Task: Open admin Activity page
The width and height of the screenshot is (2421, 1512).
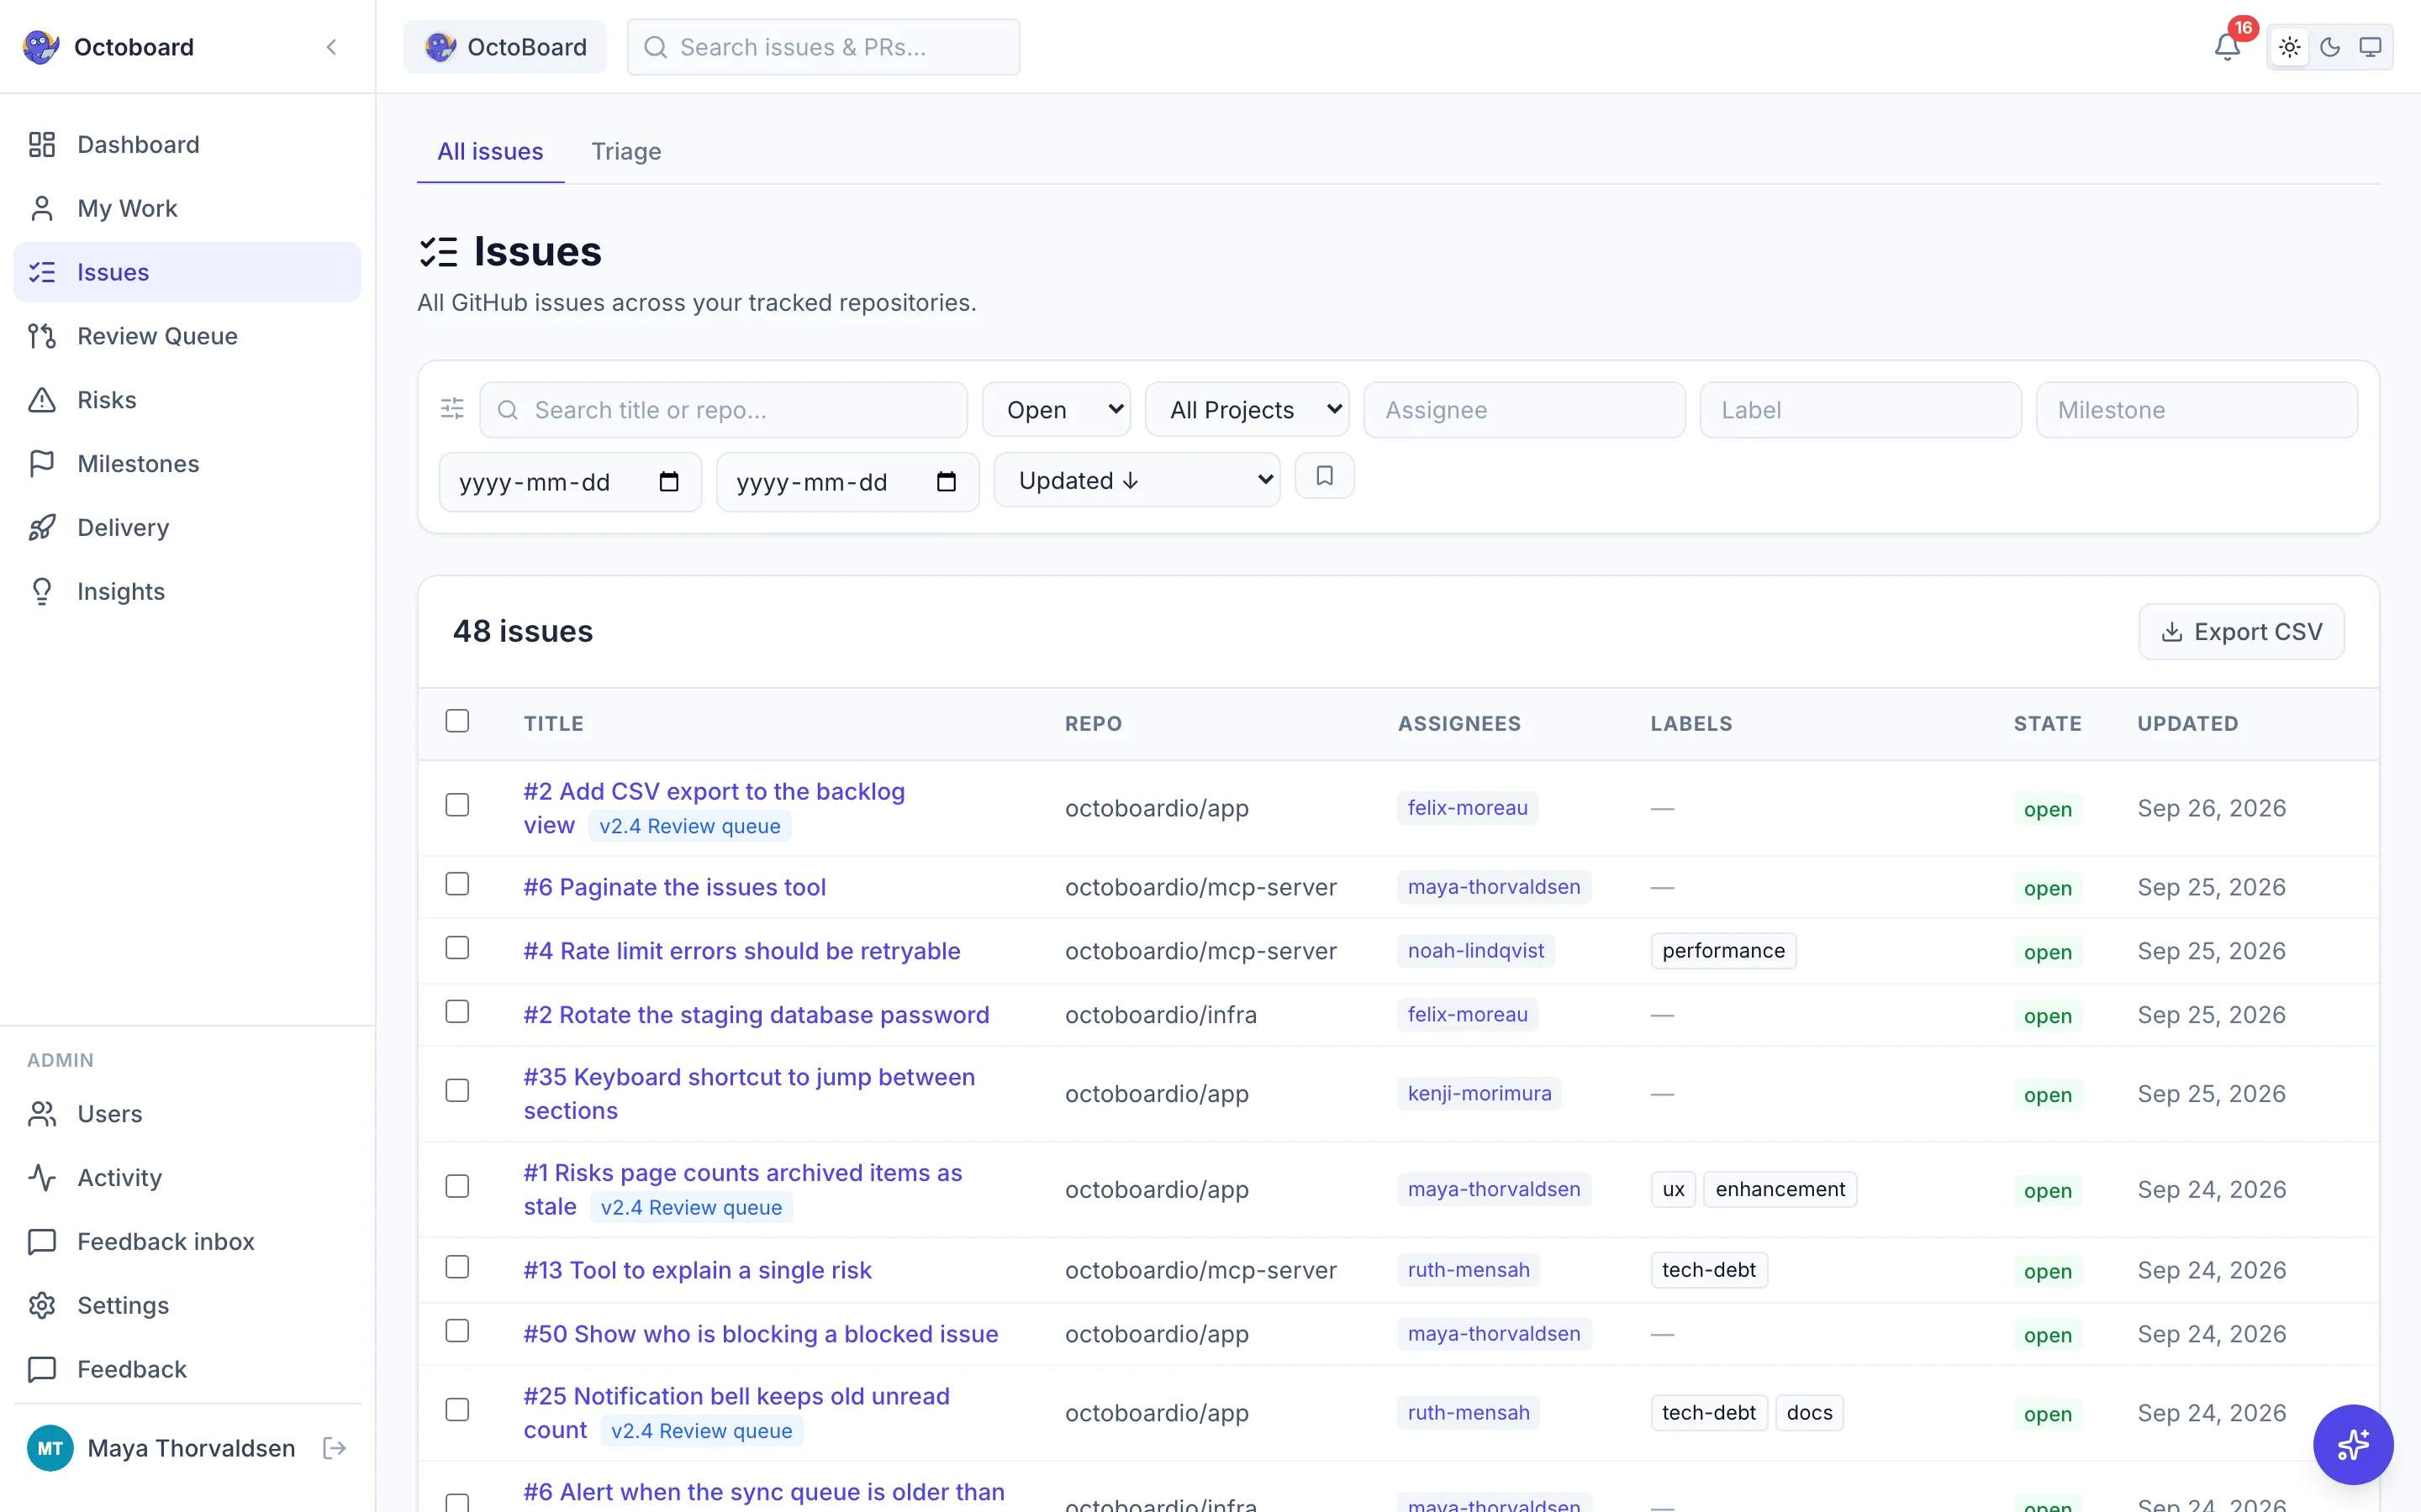Action: point(187,1177)
